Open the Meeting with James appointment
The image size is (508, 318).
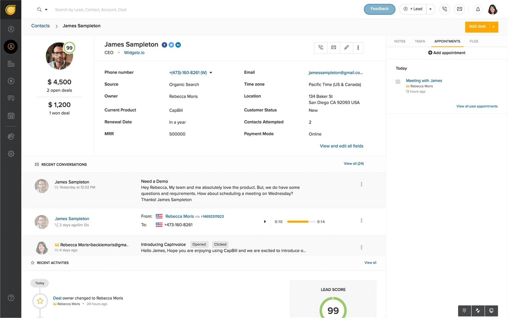pos(424,81)
